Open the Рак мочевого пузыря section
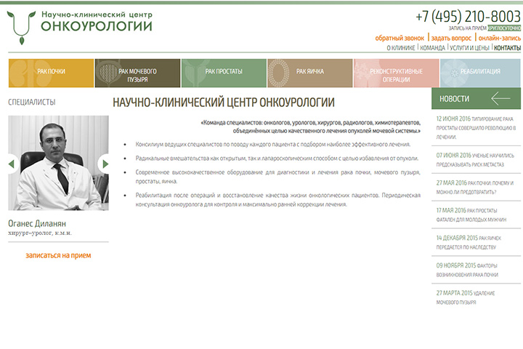 137,73
